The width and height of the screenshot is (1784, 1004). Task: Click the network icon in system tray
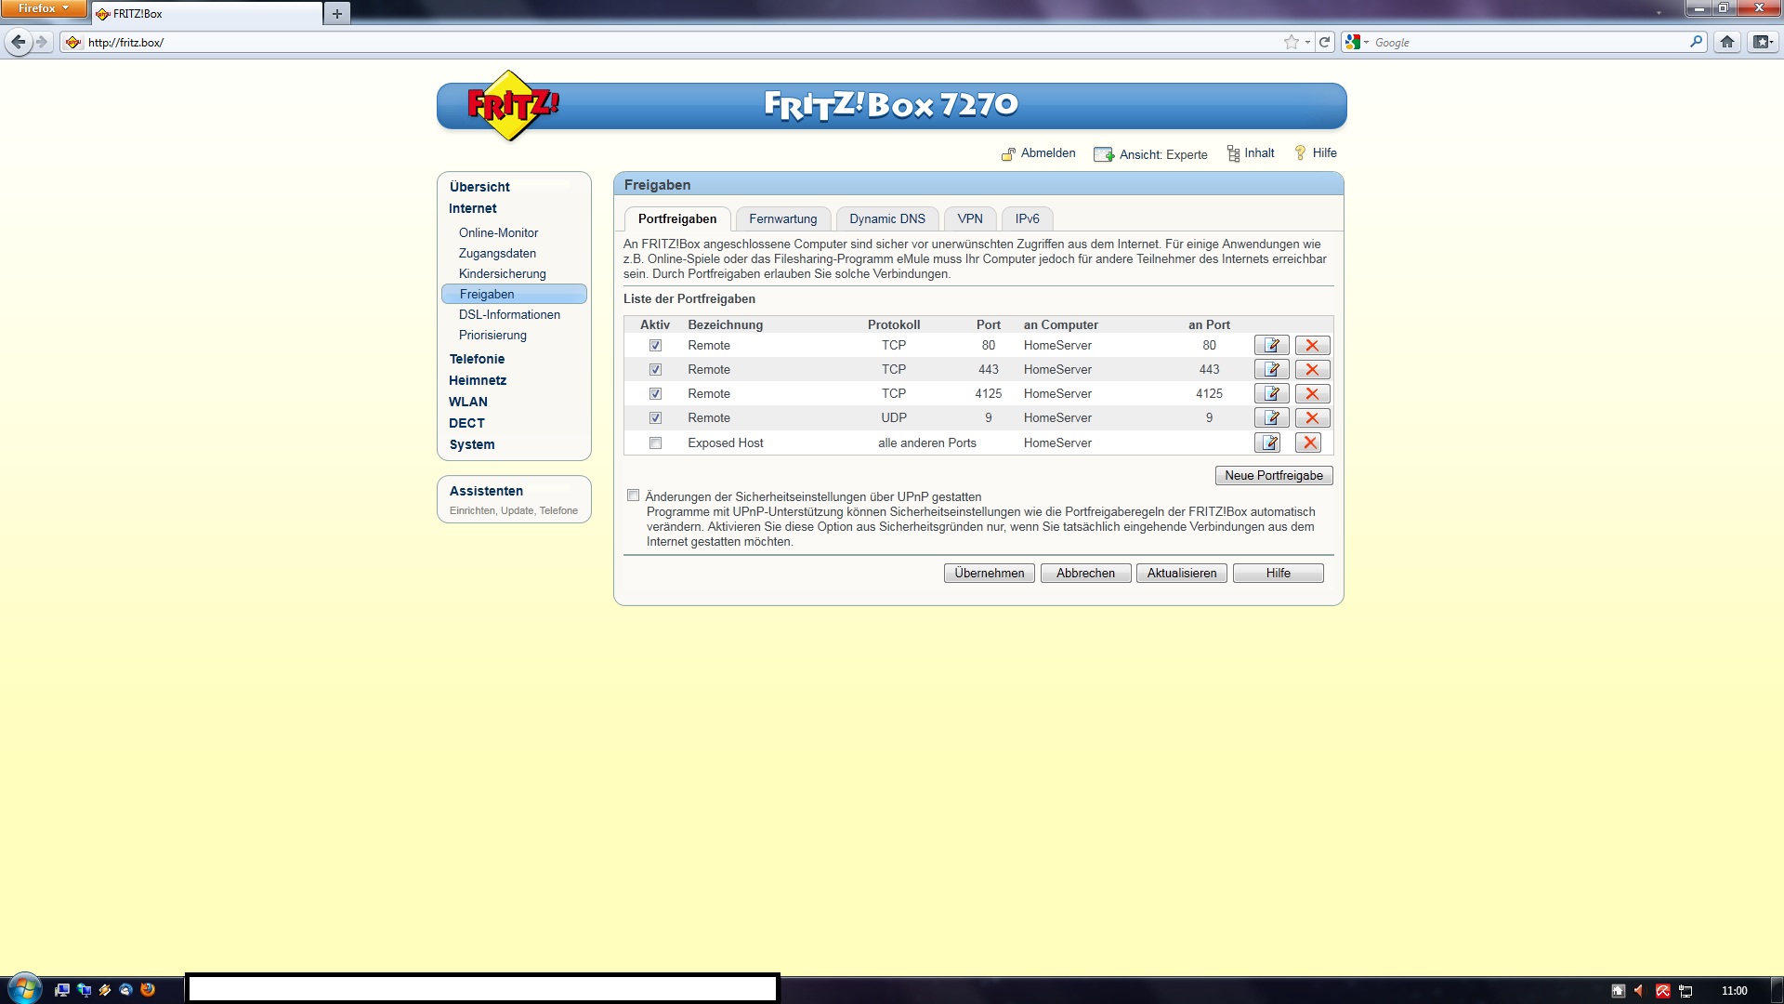point(1686,991)
